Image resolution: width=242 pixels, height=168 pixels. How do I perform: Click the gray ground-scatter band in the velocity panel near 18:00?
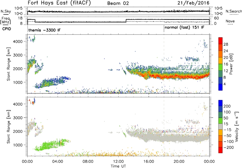(x=164, y=137)
